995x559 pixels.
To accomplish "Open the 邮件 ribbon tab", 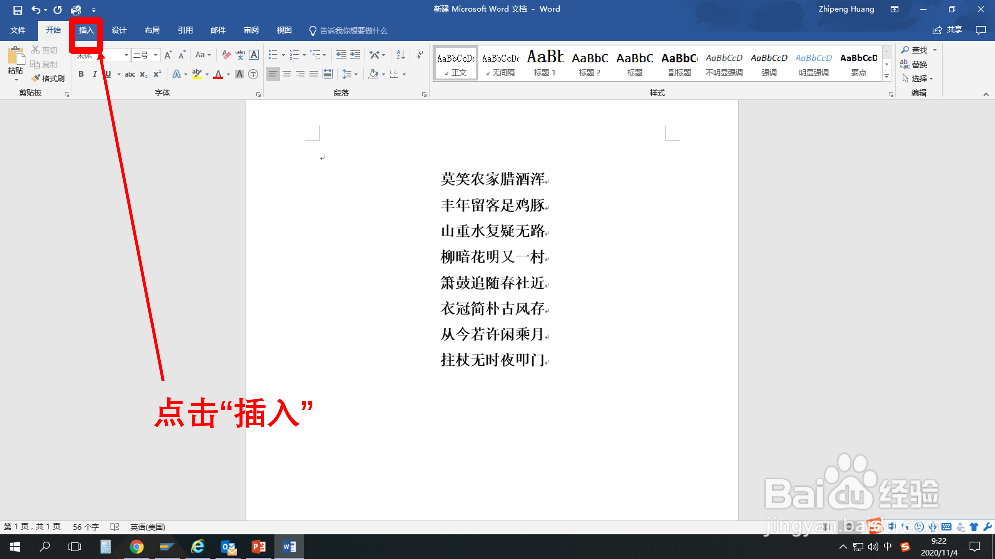I will pos(218,30).
